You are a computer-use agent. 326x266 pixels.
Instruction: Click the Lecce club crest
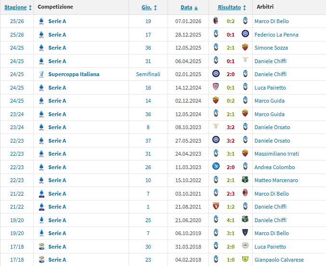(x=245, y=233)
